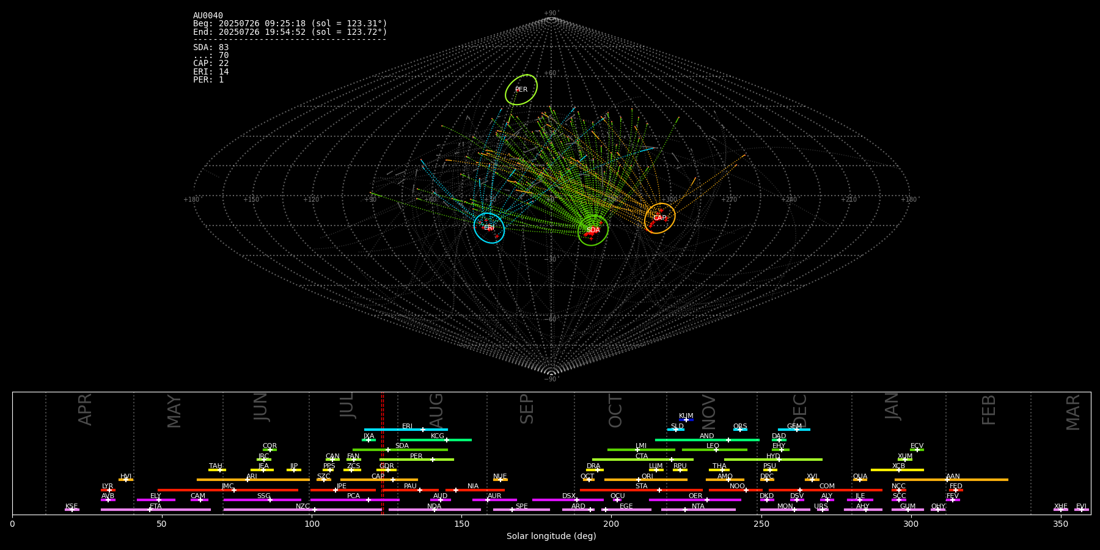
Task: Click the HVI shower marker in timeline
Action: click(126, 480)
